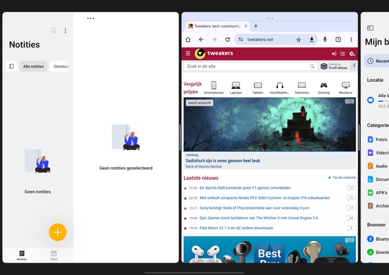Open the Tweakers login icon
The image size is (389, 275).
[334, 53]
